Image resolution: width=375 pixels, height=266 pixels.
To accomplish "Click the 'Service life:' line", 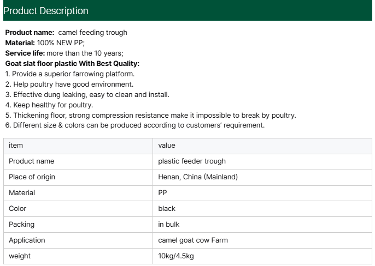I will tap(64, 53).
